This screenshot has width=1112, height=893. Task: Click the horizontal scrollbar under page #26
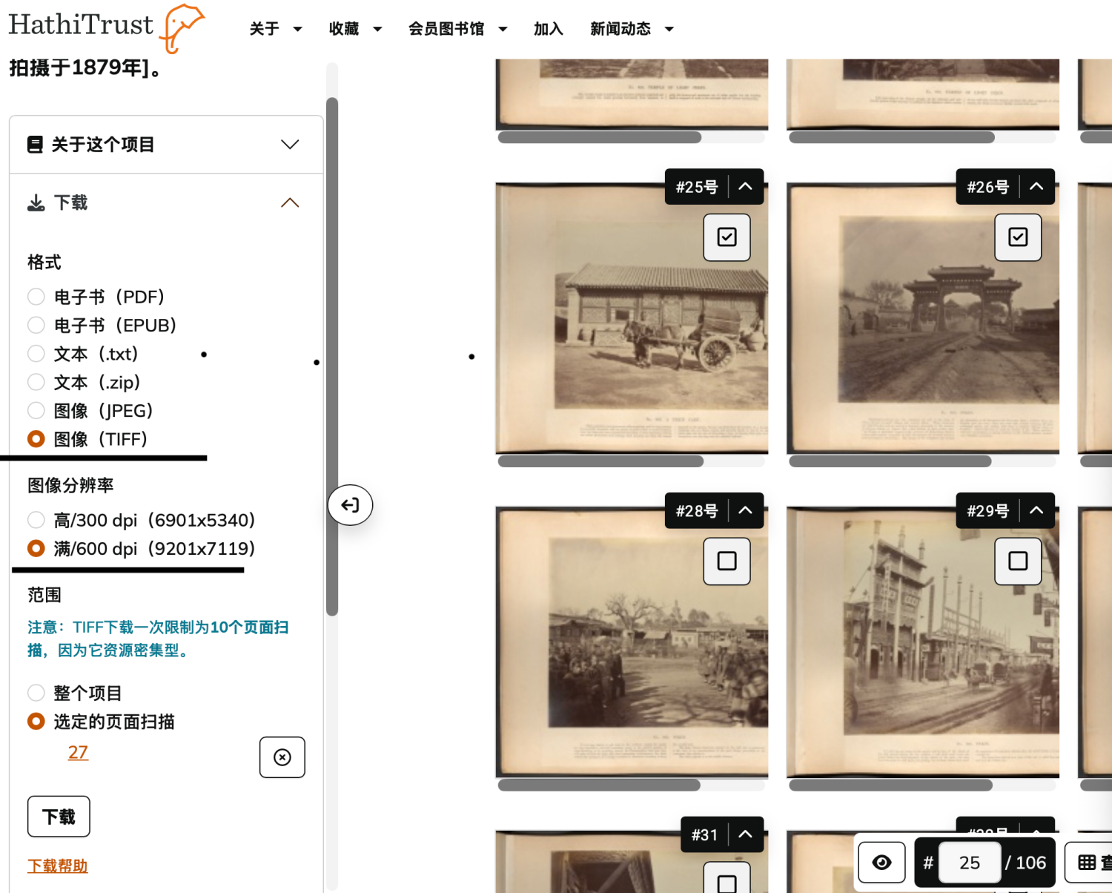pos(890,461)
